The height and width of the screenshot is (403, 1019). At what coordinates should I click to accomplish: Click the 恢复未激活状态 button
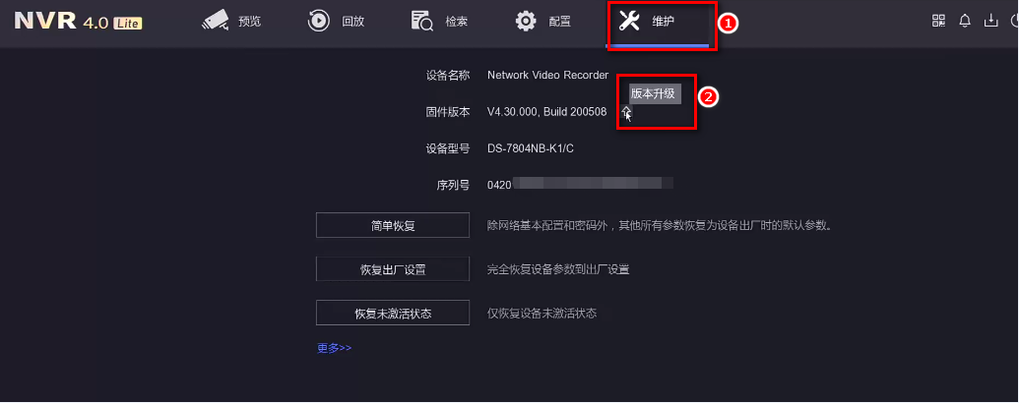393,313
